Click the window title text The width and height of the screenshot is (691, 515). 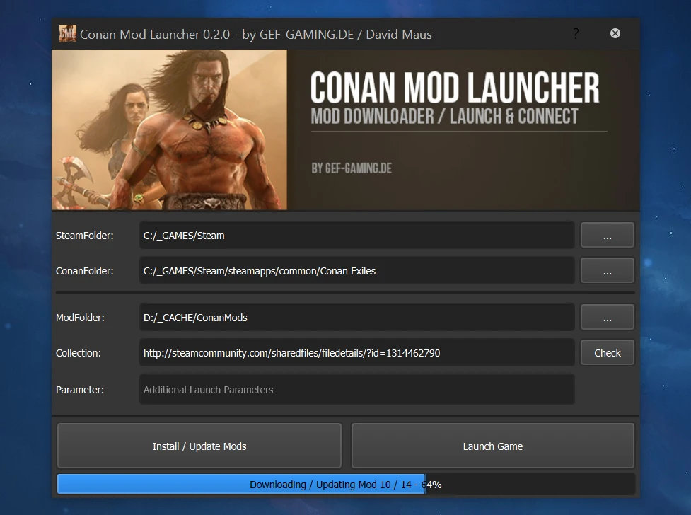click(255, 35)
